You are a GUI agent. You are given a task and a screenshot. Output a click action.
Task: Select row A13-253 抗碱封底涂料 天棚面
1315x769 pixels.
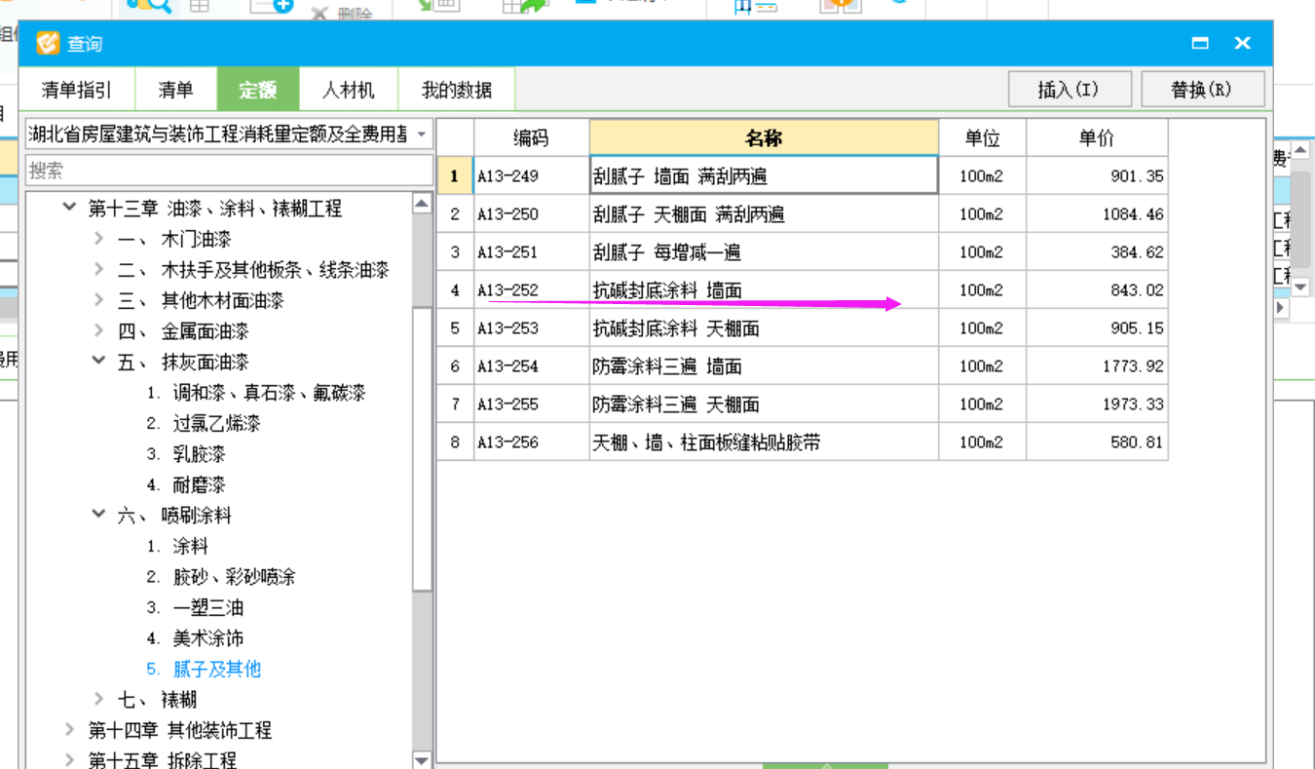pos(802,328)
